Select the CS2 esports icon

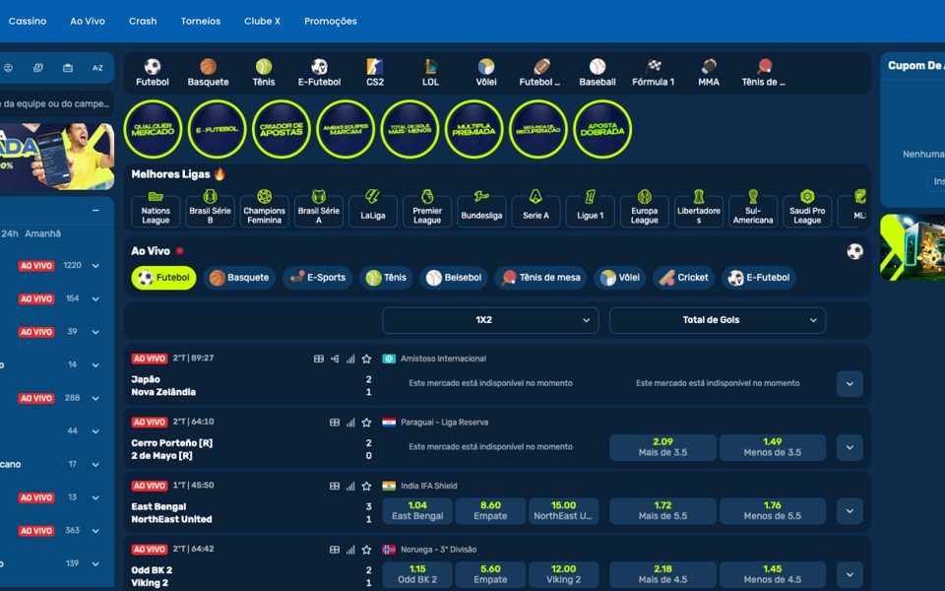click(x=375, y=72)
